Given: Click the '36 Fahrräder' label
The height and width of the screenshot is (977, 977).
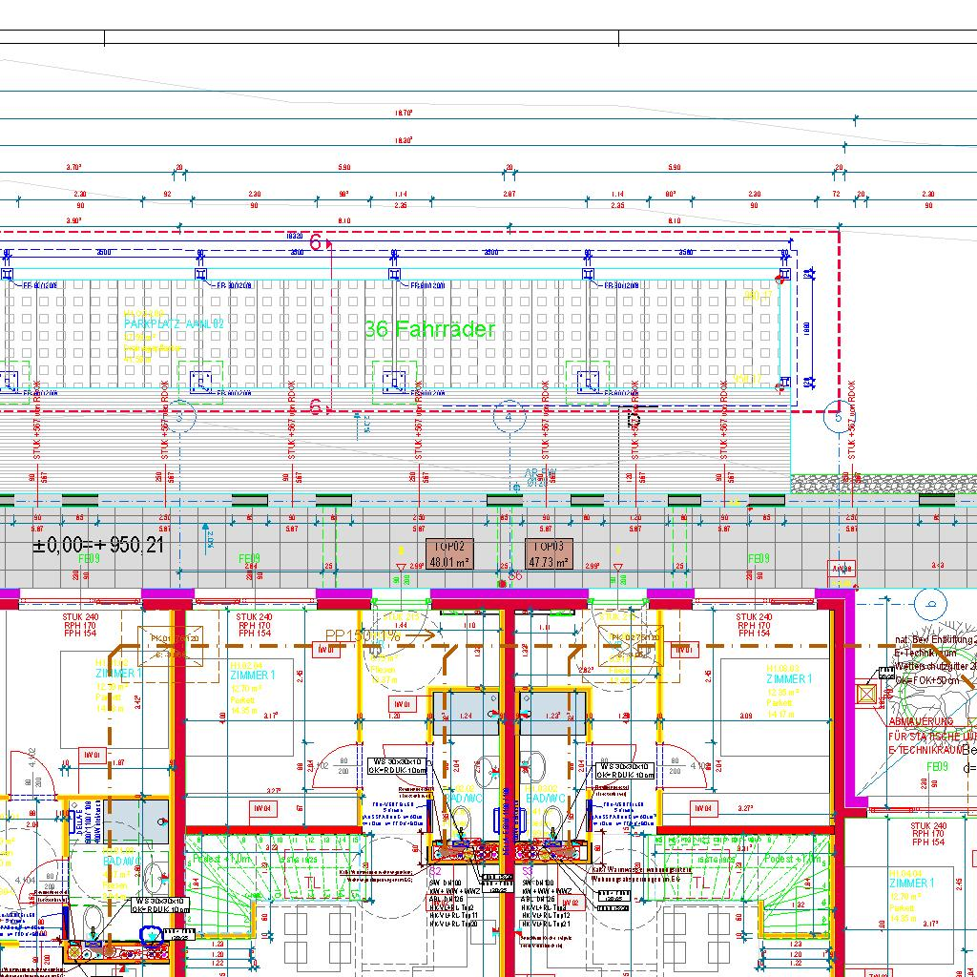Looking at the screenshot, I should tap(429, 330).
